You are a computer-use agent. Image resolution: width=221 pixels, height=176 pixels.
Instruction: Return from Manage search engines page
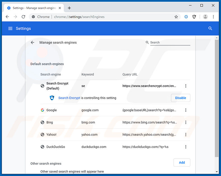pos(32,43)
